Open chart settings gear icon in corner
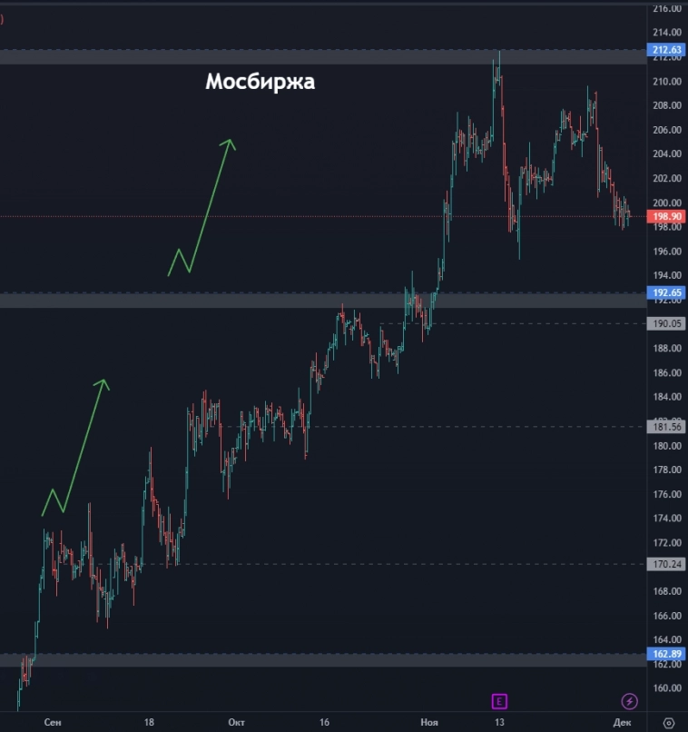The height and width of the screenshot is (732, 688). coord(668,722)
